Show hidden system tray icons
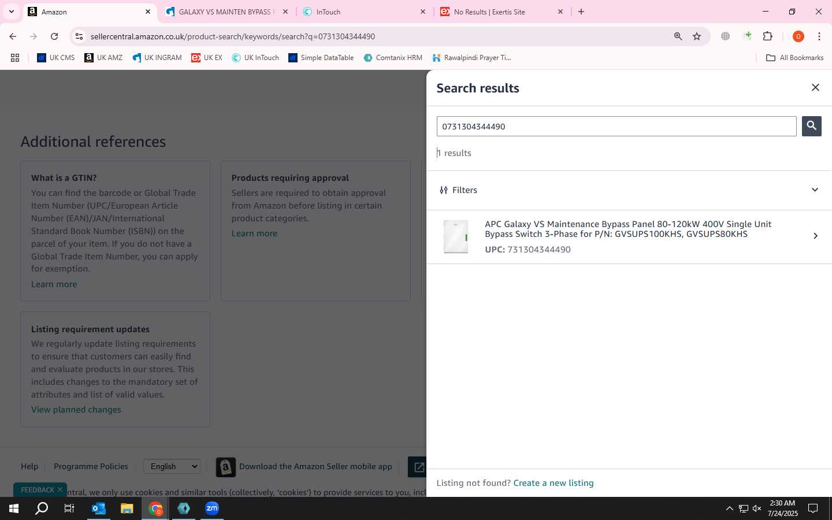Image resolution: width=832 pixels, height=520 pixels. (x=729, y=508)
